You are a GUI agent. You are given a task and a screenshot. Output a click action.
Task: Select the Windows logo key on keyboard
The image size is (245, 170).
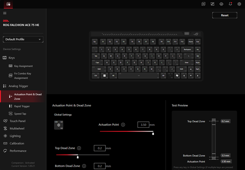(104, 75)
